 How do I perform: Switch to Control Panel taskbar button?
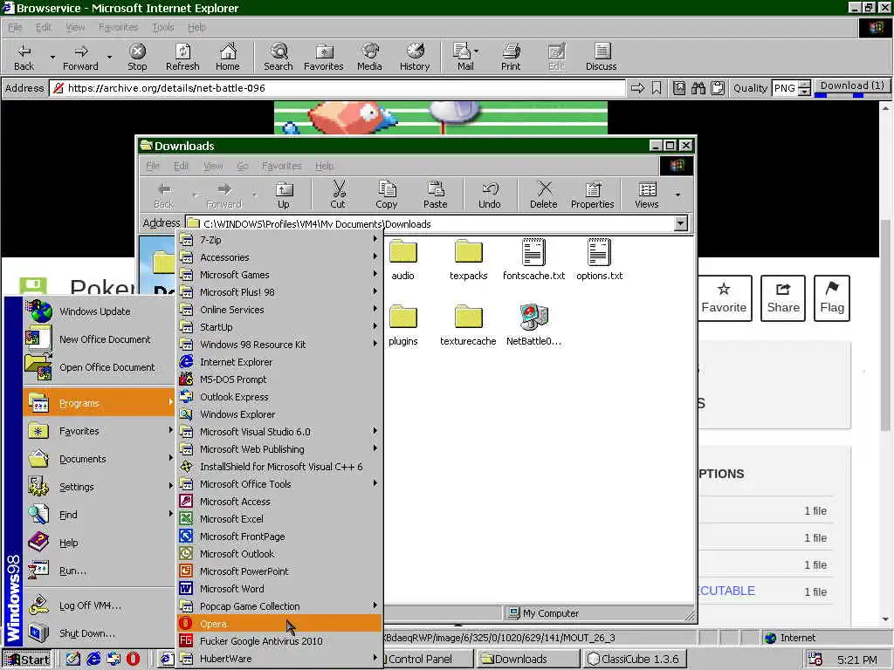tap(428, 660)
